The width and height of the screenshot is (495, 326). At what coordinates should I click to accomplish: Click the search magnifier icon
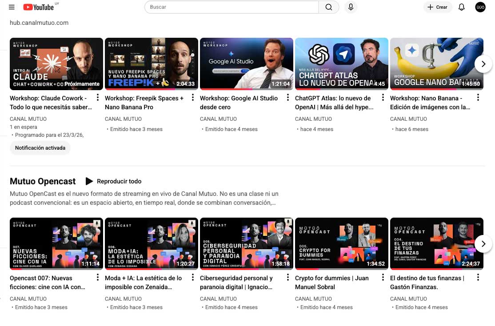328,7
